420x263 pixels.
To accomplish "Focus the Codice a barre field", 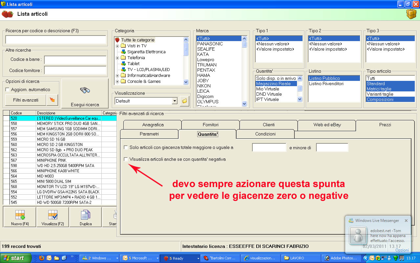I will click(75, 60).
